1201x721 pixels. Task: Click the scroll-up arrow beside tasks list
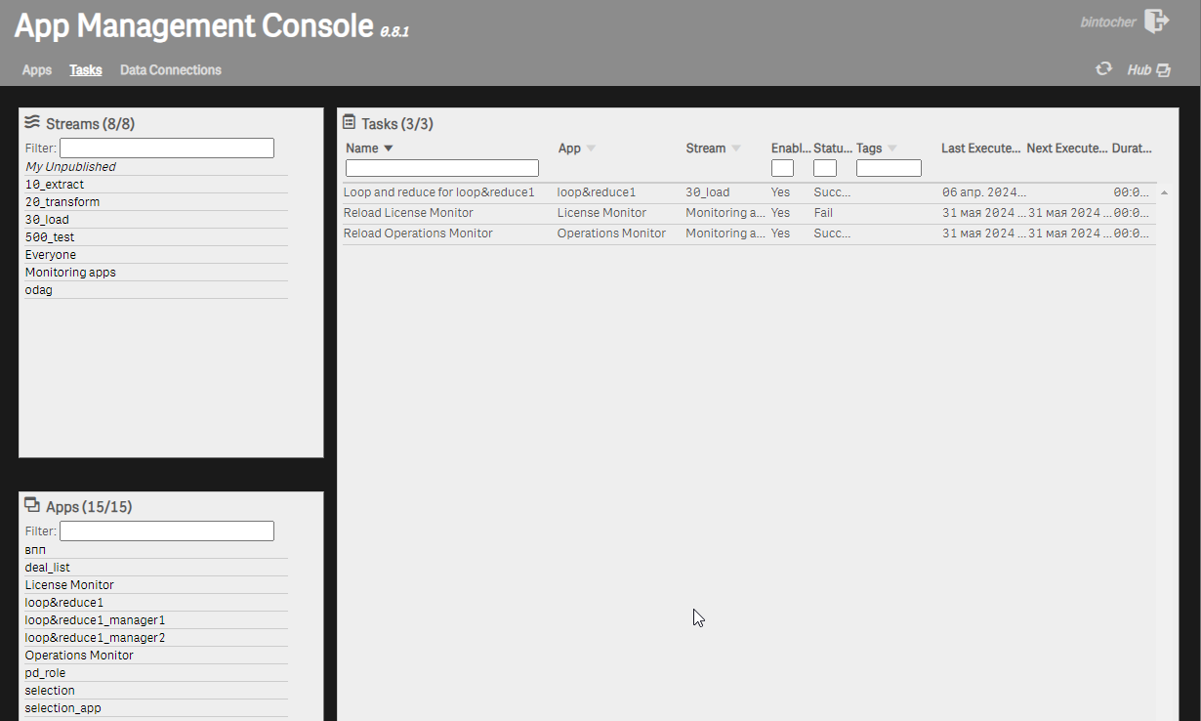(x=1164, y=192)
